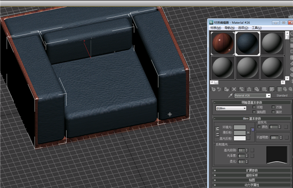Select the gray sample sphere right of the leather one
Viewport: 293px width, 188px height.
point(272,43)
